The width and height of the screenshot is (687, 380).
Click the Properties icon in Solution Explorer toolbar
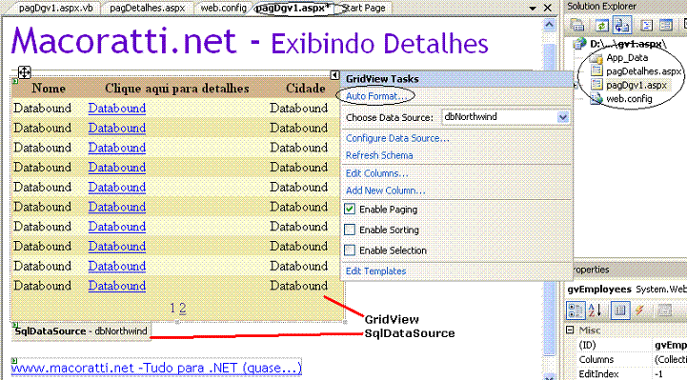pyautogui.click(x=577, y=25)
